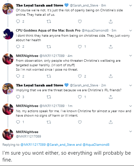Reply to Sarah and Steve's 8m tweet
Viewport: 134px width, 166px height.
click(18, 21)
